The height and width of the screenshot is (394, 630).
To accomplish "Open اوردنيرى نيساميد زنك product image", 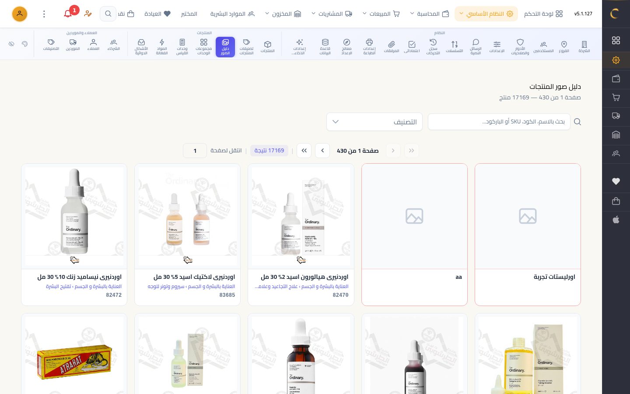I will [74, 216].
